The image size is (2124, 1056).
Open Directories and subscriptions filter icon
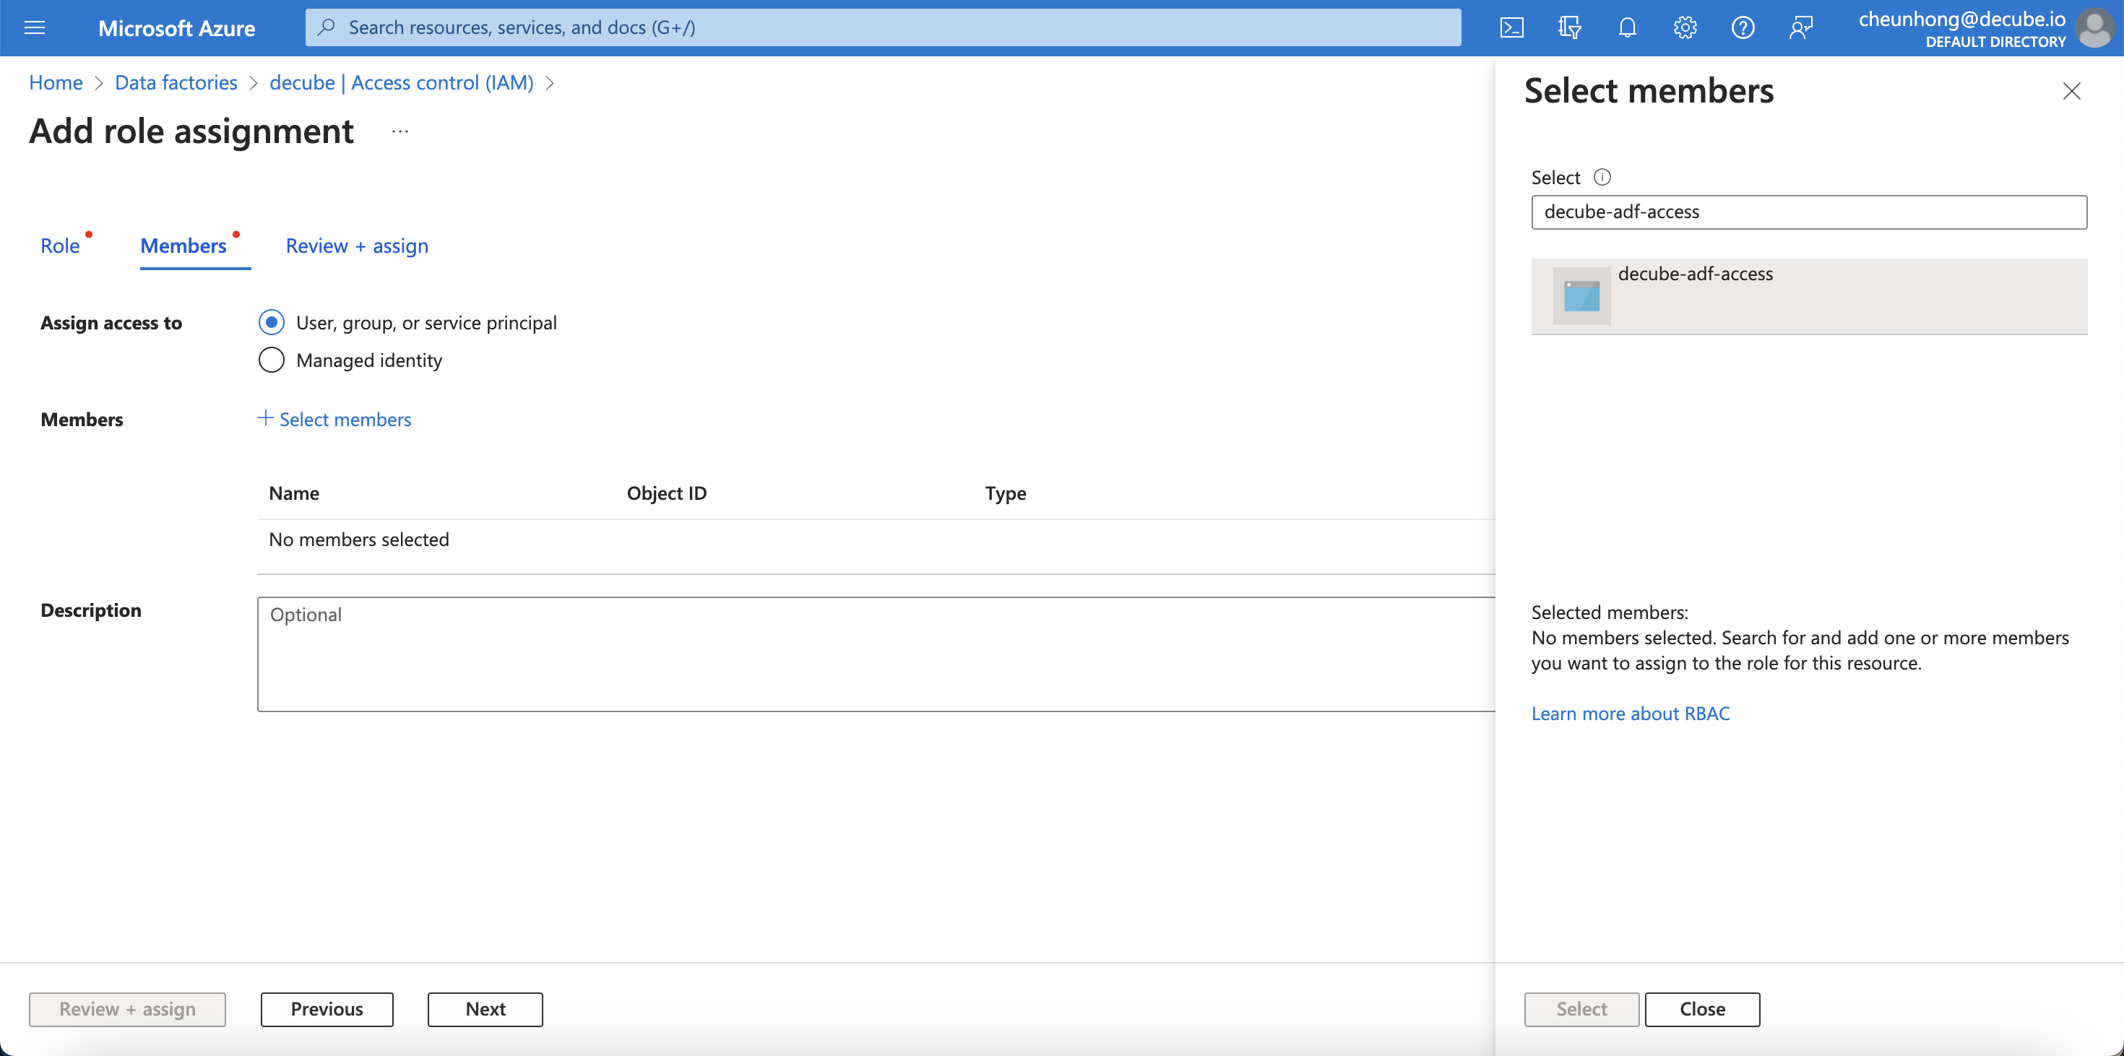1569,28
